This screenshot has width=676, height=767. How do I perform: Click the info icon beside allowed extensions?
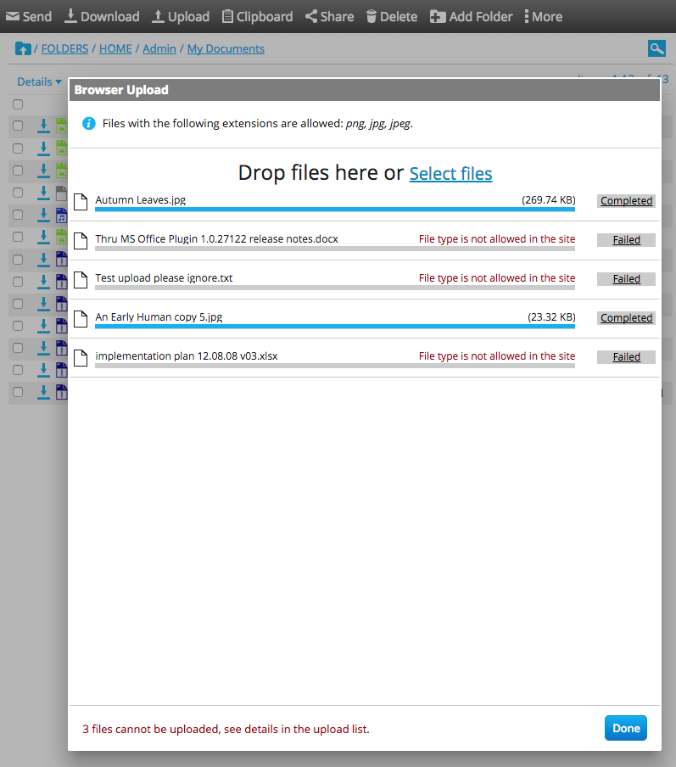(88, 123)
